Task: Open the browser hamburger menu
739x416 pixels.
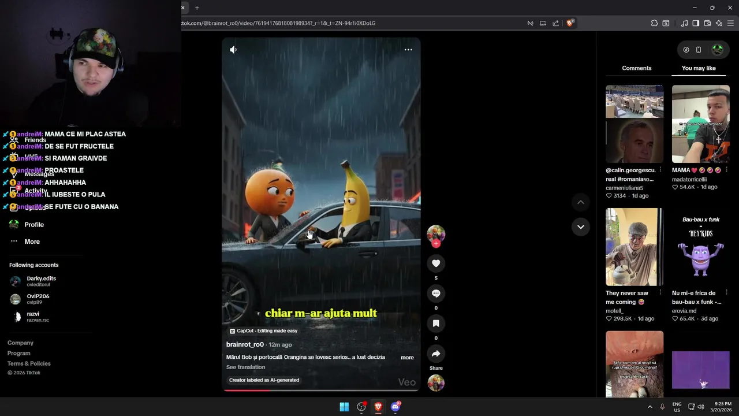Action: tap(730, 23)
